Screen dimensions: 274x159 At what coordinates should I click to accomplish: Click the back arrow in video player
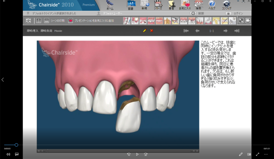tap(4, 1)
